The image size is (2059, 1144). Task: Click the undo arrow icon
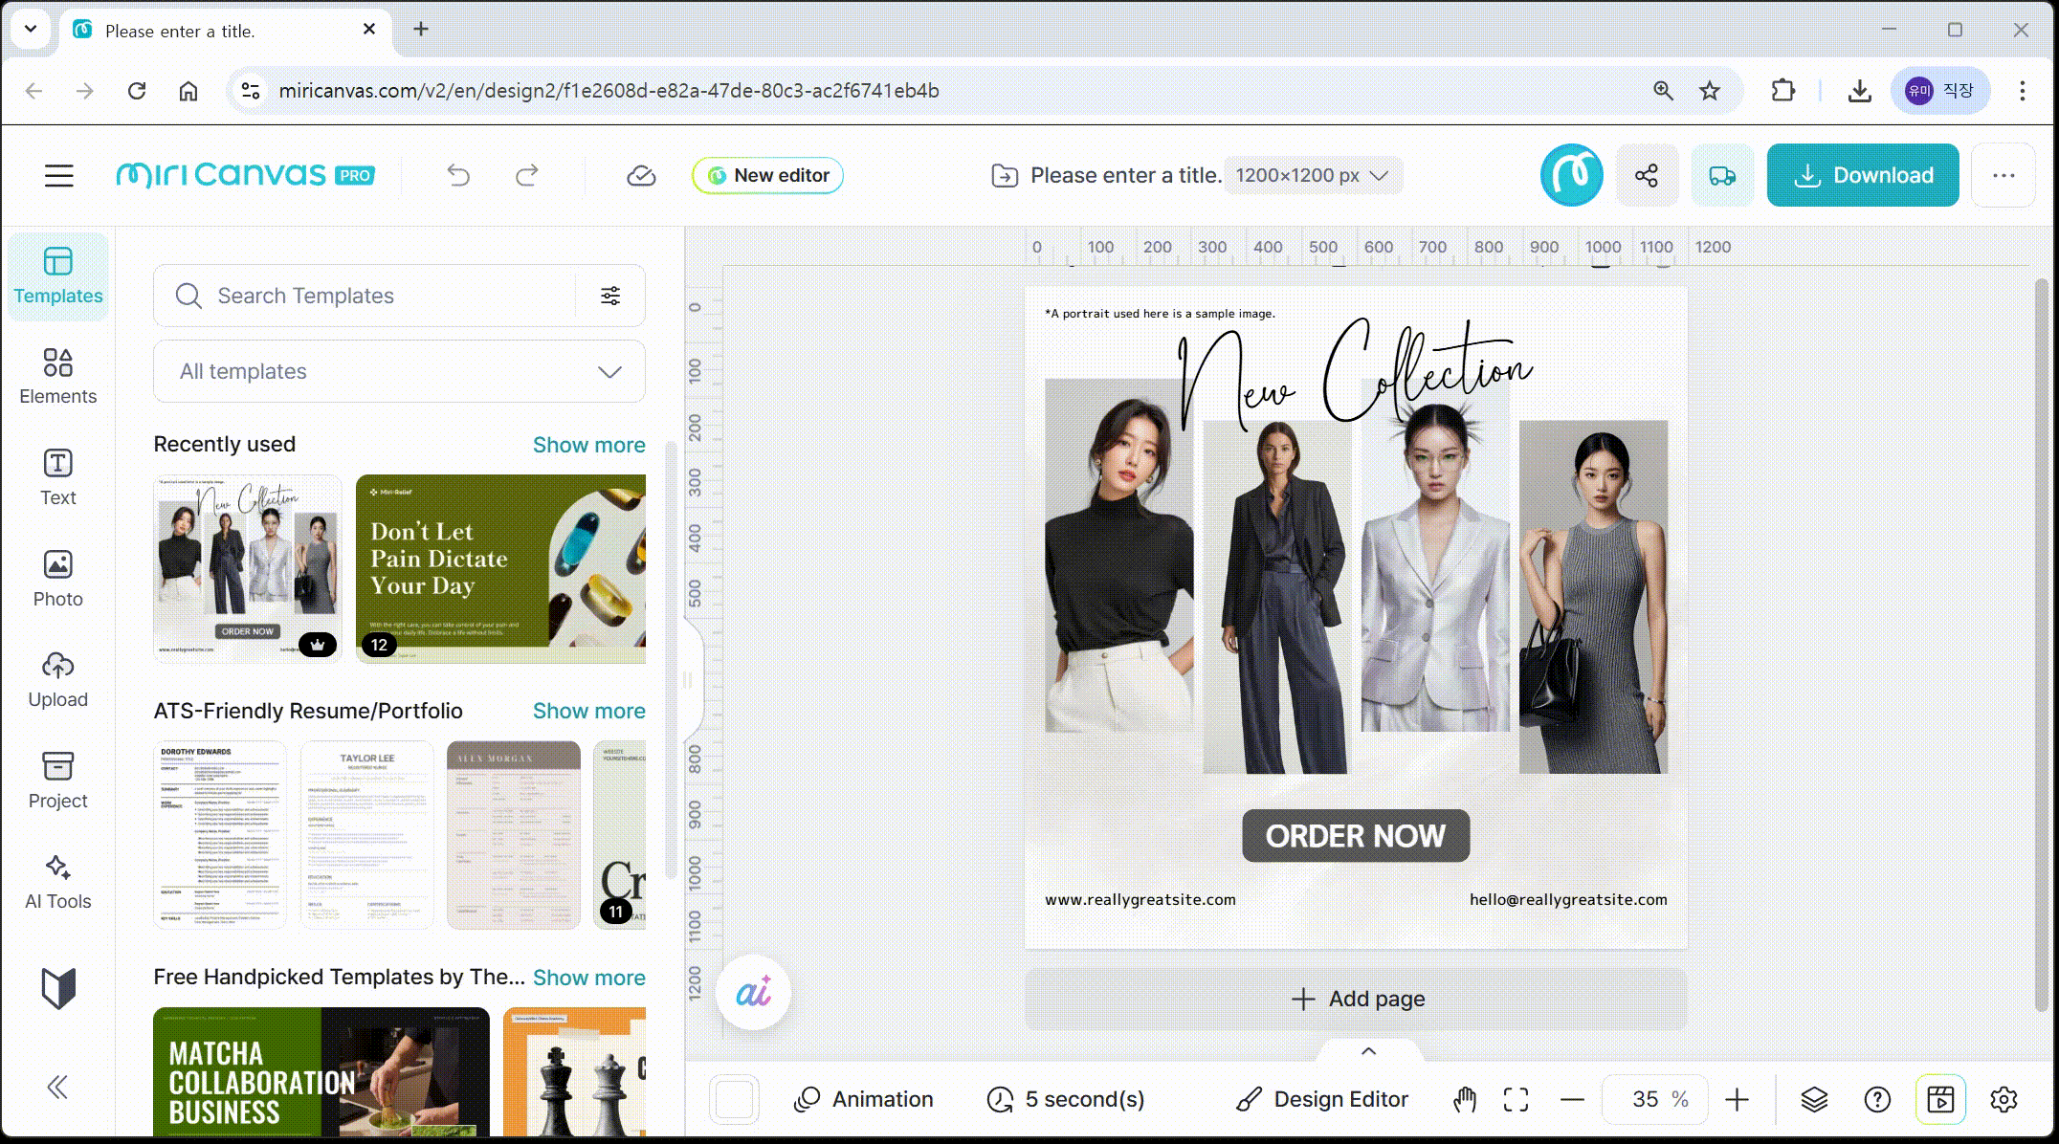click(458, 175)
